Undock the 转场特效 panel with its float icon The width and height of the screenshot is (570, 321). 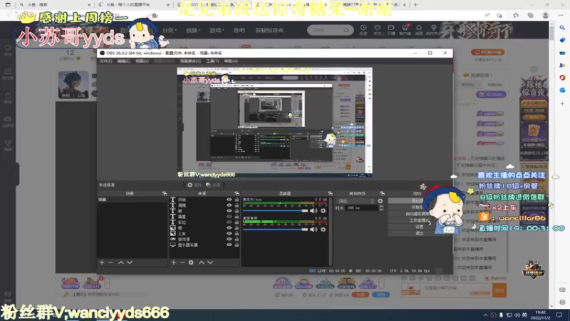[x=382, y=193]
